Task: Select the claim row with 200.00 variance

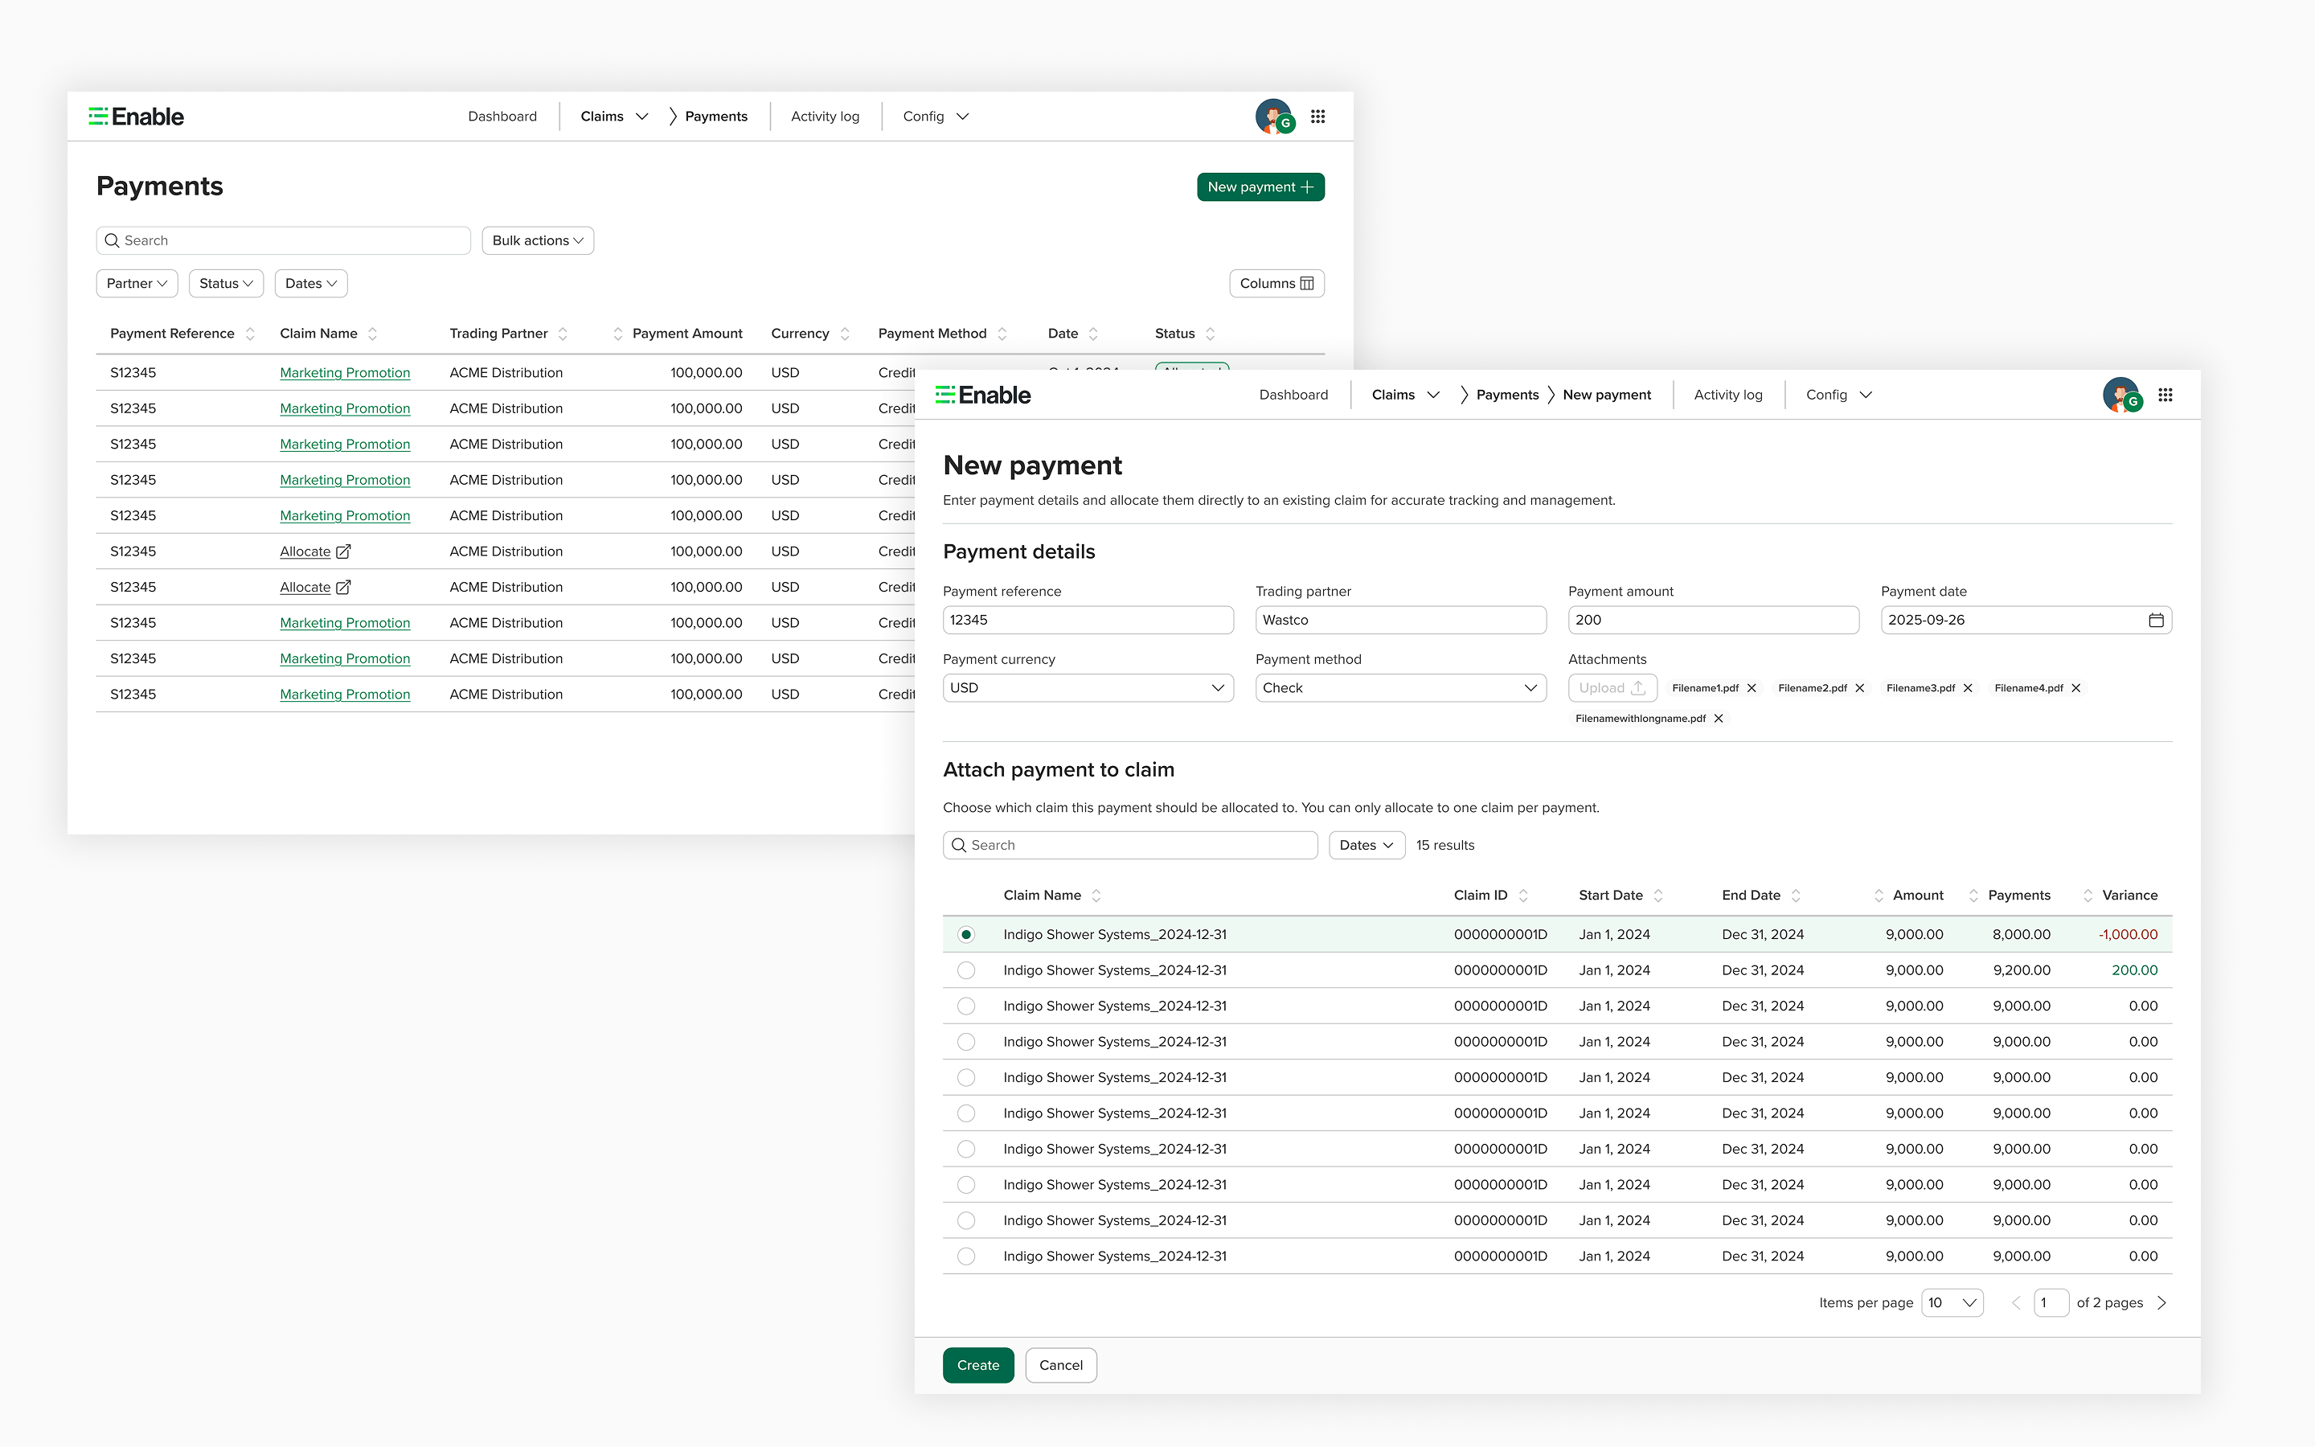Action: coord(966,969)
